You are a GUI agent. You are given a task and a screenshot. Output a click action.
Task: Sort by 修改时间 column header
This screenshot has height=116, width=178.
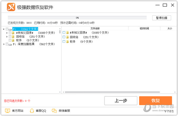click(x=144, y=28)
